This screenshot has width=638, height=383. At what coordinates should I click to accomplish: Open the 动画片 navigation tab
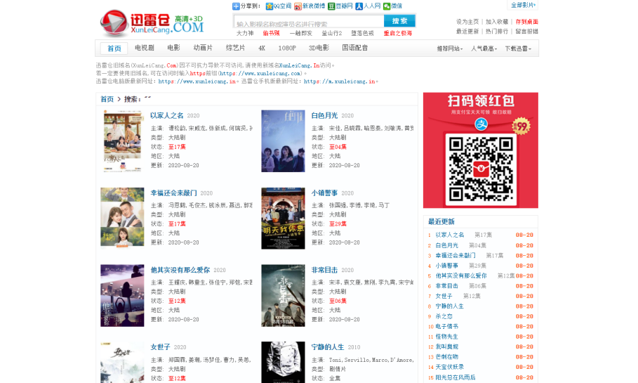(x=203, y=48)
